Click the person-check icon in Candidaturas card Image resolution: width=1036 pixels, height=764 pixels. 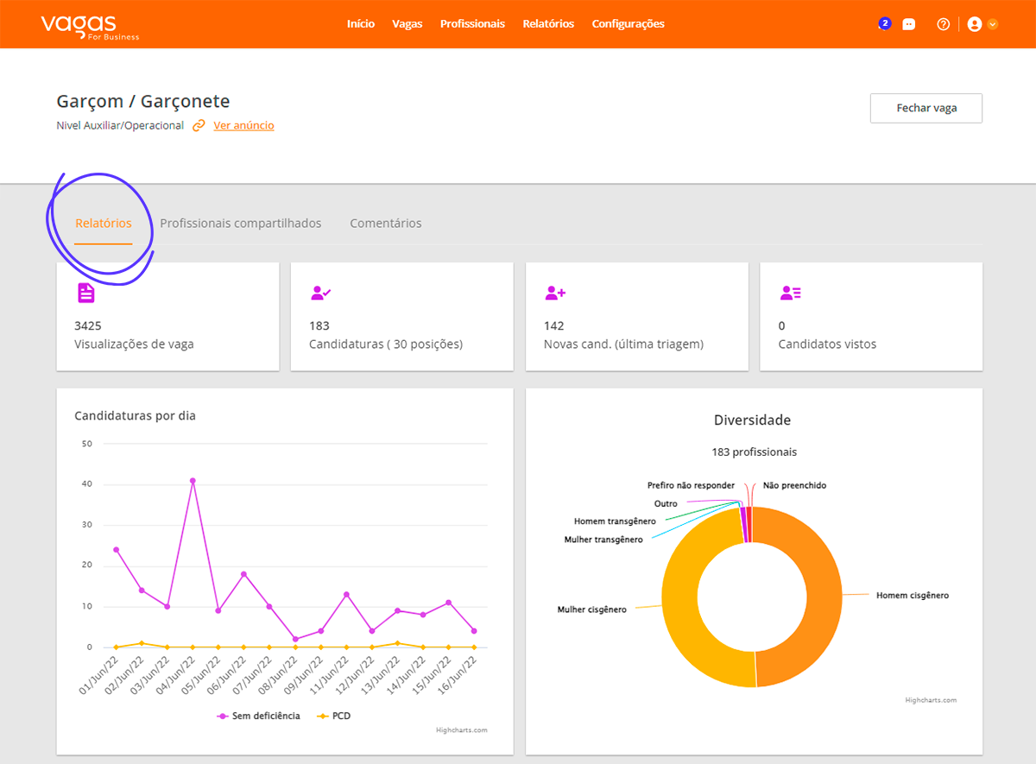click(320, 293)
